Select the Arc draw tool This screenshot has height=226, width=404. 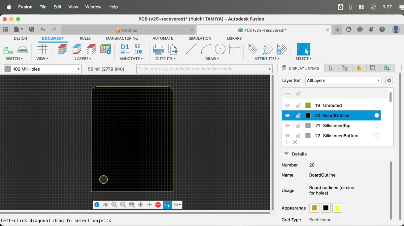point(206,49)
